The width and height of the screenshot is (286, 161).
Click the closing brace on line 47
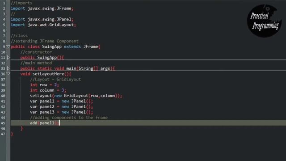12,134
